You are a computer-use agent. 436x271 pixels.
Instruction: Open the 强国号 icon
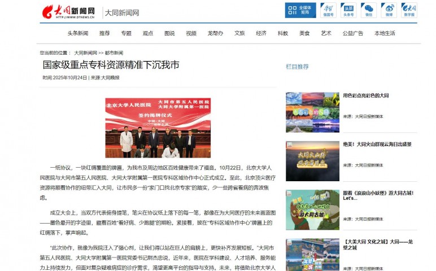328,10
